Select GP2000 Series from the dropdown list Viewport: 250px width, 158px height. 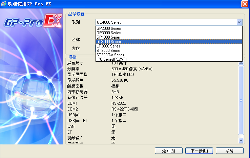pos(108,28)
